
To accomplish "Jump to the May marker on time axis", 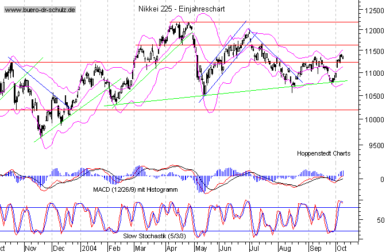I will 200,248.
